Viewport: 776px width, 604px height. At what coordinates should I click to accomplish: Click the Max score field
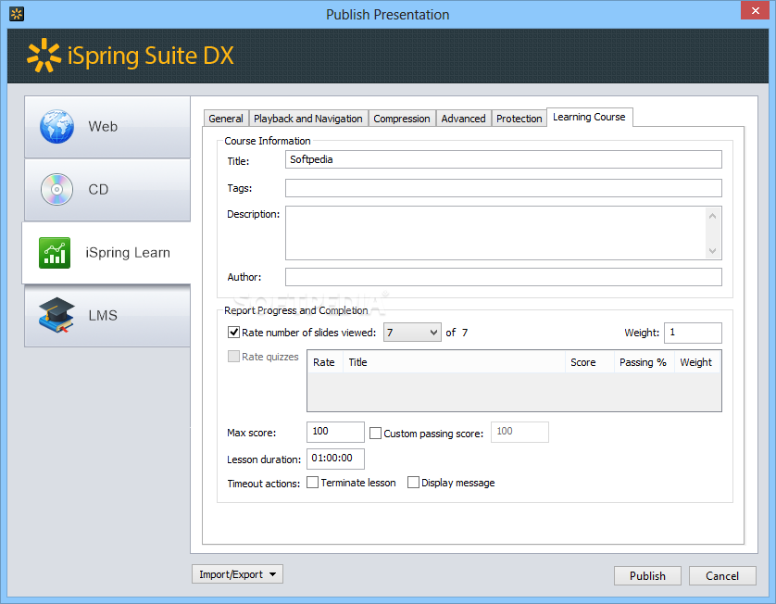point(335,432)
